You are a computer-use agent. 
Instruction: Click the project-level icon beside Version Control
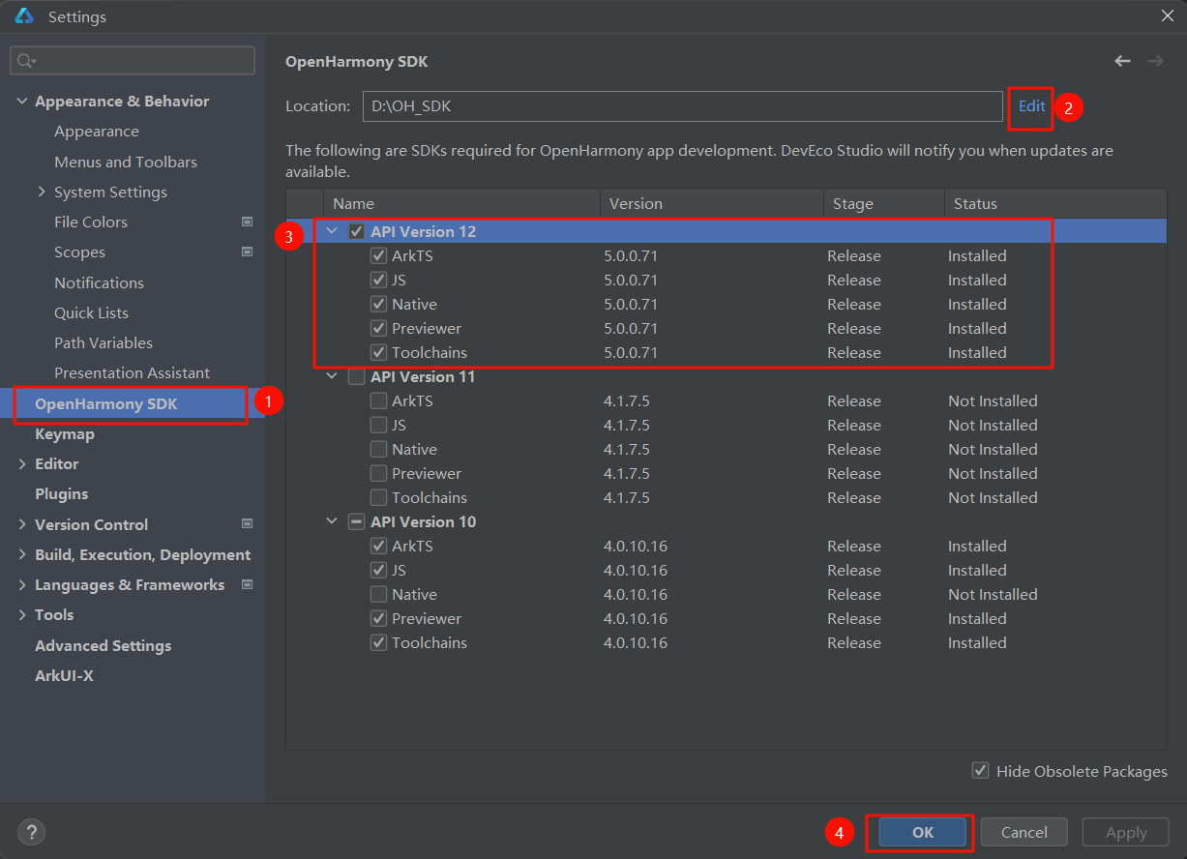tap(247, 524)
